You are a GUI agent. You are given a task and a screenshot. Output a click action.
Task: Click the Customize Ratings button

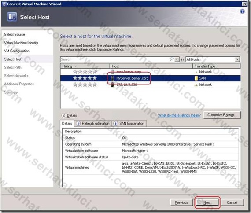coord(222,115)
